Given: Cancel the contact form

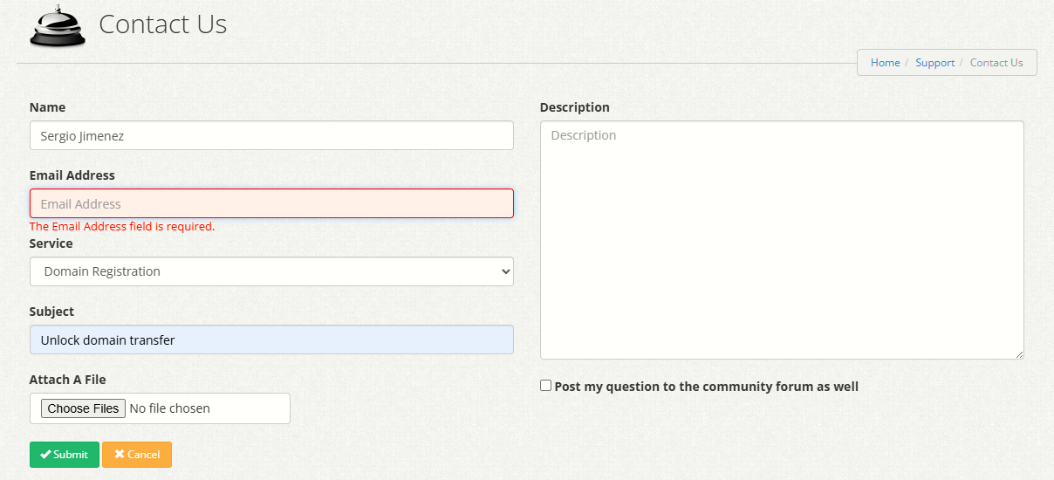Looking at the screenshot, I should [137, 455].
